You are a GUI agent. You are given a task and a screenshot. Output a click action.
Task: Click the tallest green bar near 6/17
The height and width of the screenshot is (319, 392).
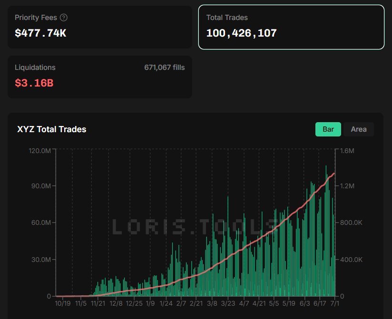[326, 231]
